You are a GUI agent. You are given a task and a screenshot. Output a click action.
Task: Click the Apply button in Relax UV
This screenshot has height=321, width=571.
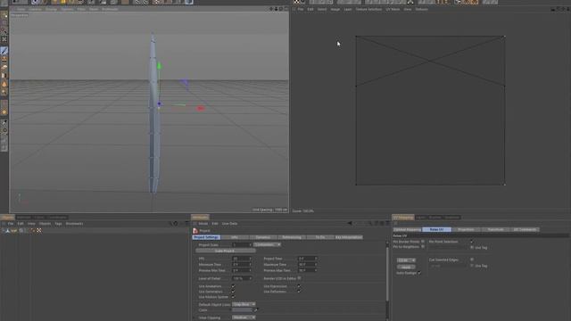coord(406,267)
